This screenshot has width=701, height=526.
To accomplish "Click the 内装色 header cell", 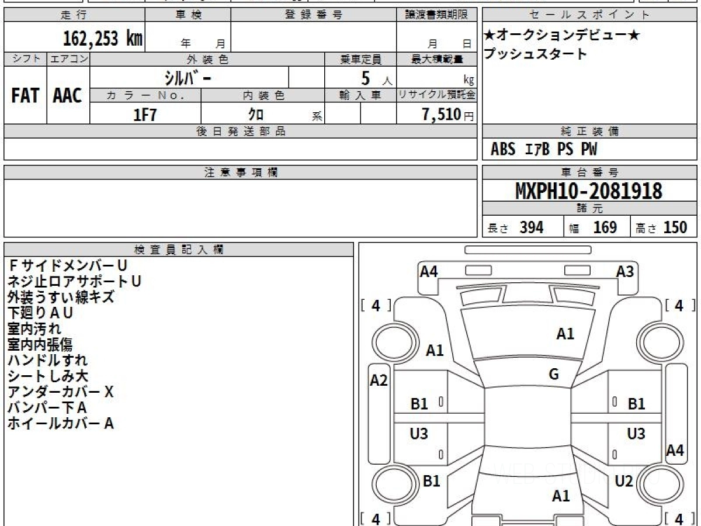I will click(263, 95).
